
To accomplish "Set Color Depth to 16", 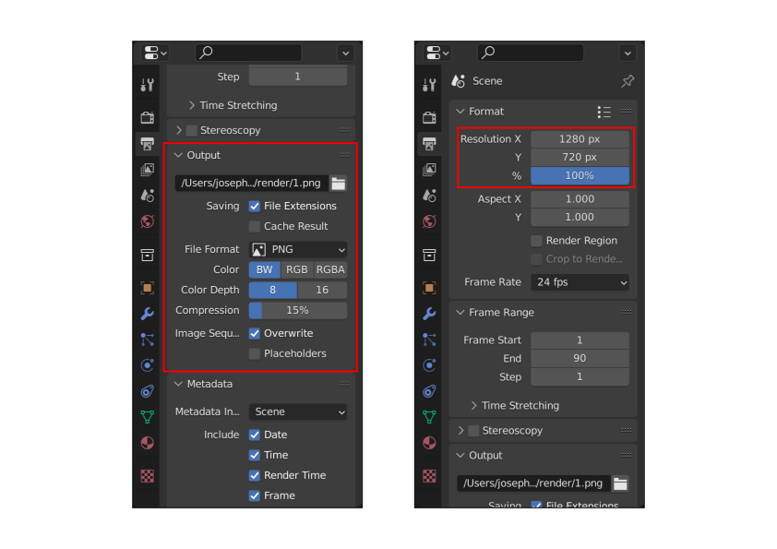I will 322,291.
